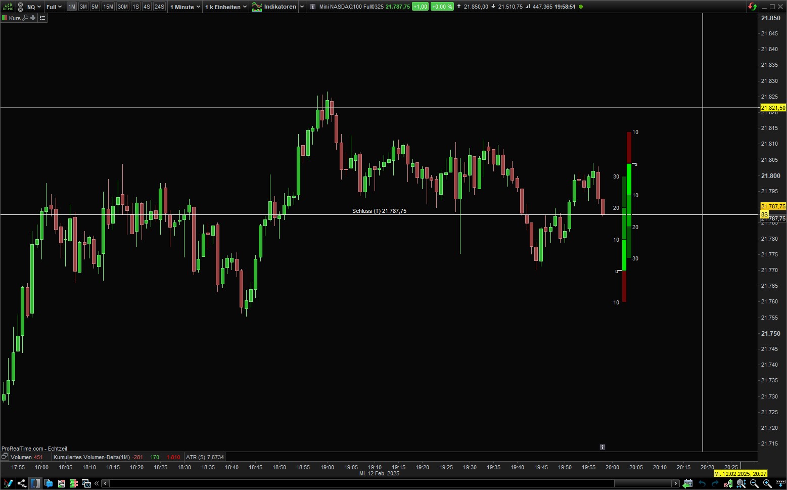Open calendar go-to-date icon

[688, 483]
